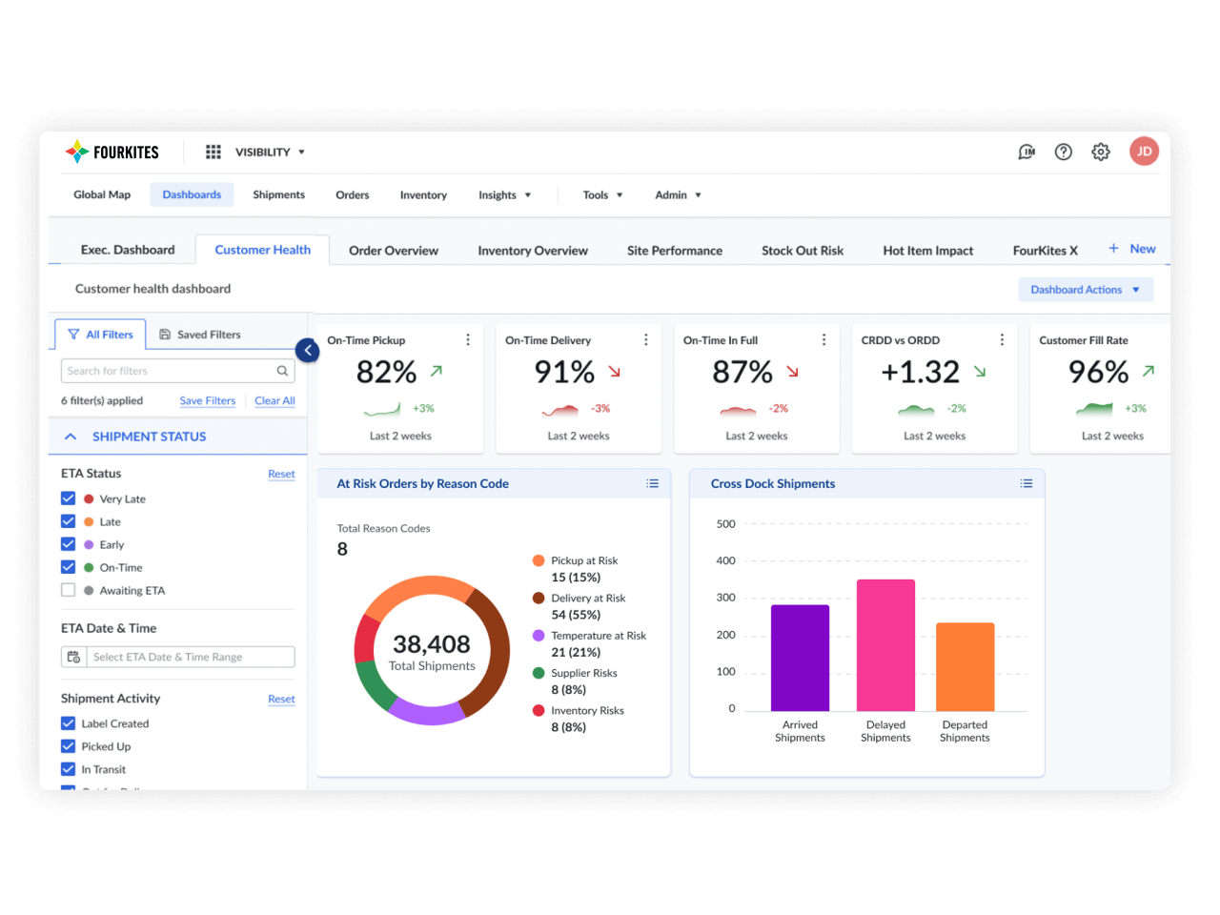Open At Risk Orders list menu icon
The width and height of the screenshot is (1220, 915).
(x=653, y=483)
